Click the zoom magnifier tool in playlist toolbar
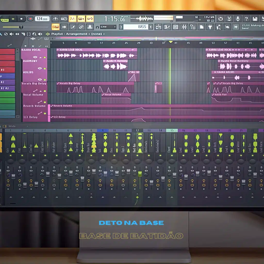 pyautogui.click(x=34, y=34)
